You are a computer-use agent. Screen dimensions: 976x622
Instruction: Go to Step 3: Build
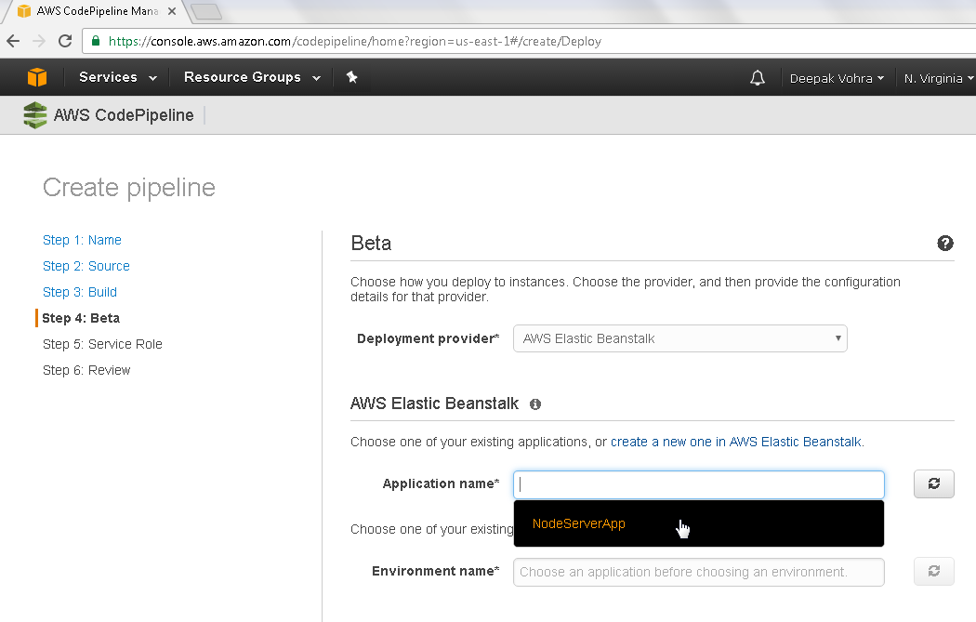click(x=80, y=293)
